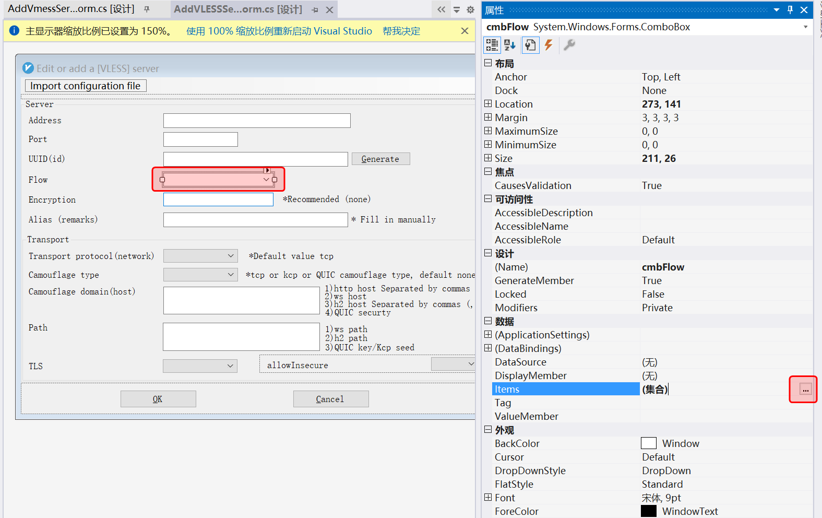822x518 pixels.
Task: Click the Properties page icon in toolbar
Action: 530,45
